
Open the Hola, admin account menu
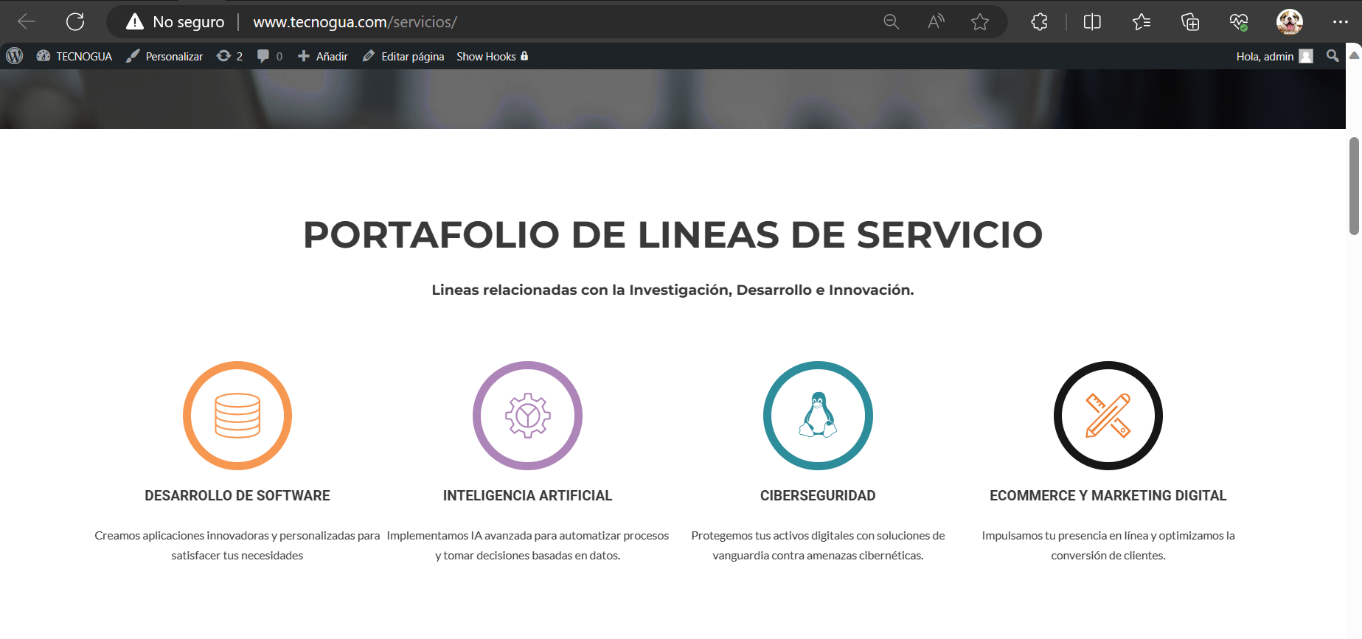click(1274, 56)
